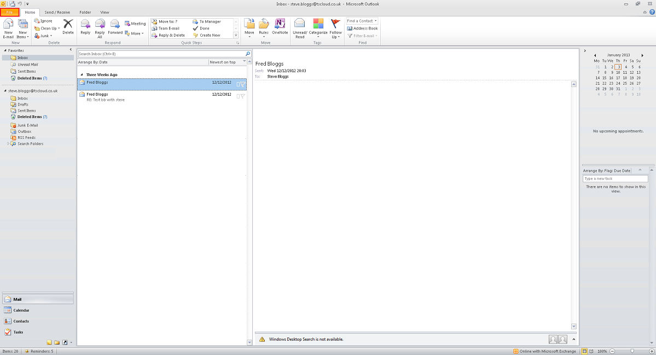The image size is (656, 355).
Task: Open the Categorize color menu
Action: [x=318, y=28]
